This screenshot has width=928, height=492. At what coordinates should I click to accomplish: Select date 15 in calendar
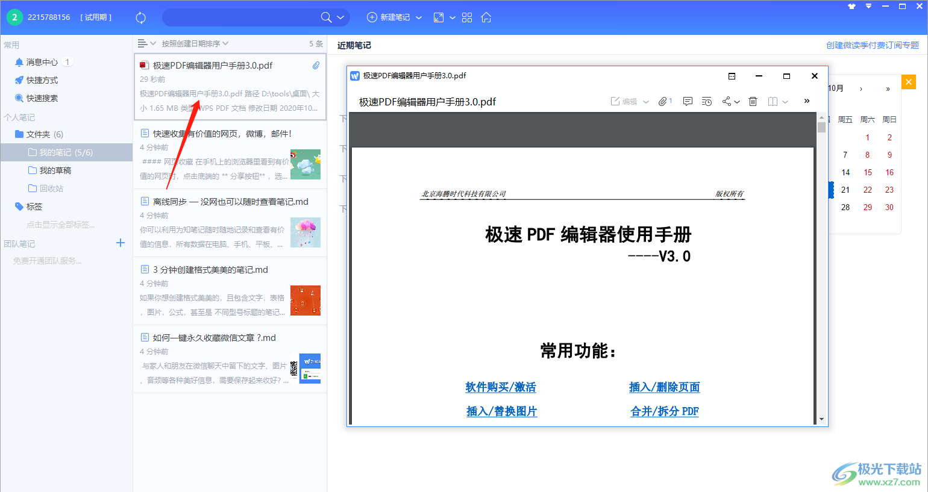coord(868,172)
